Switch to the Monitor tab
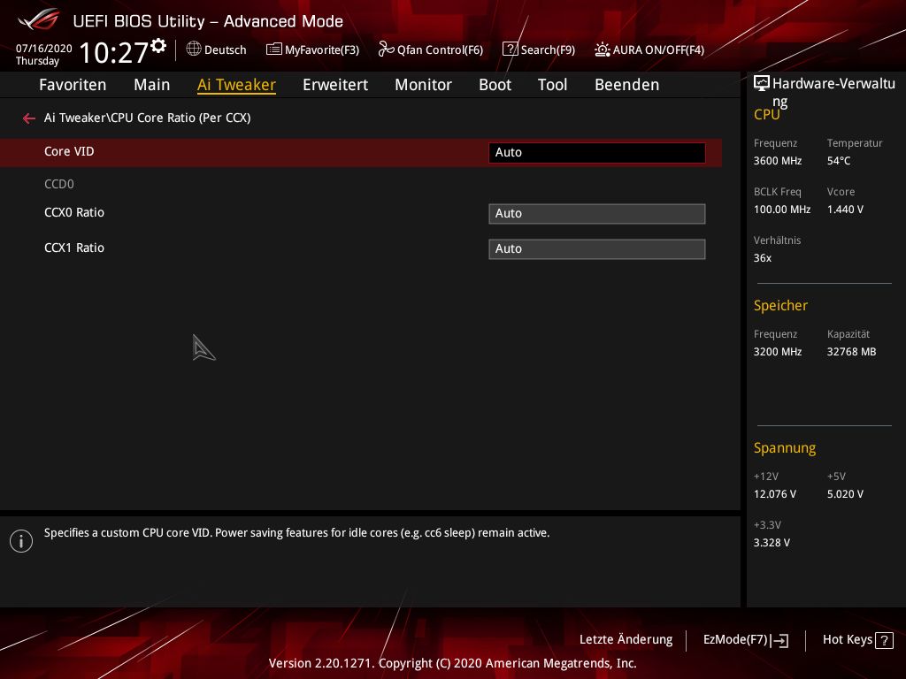 pyautogui.click(x=424, y=85)
